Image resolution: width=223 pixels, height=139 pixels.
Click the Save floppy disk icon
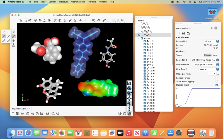(28, 114)
